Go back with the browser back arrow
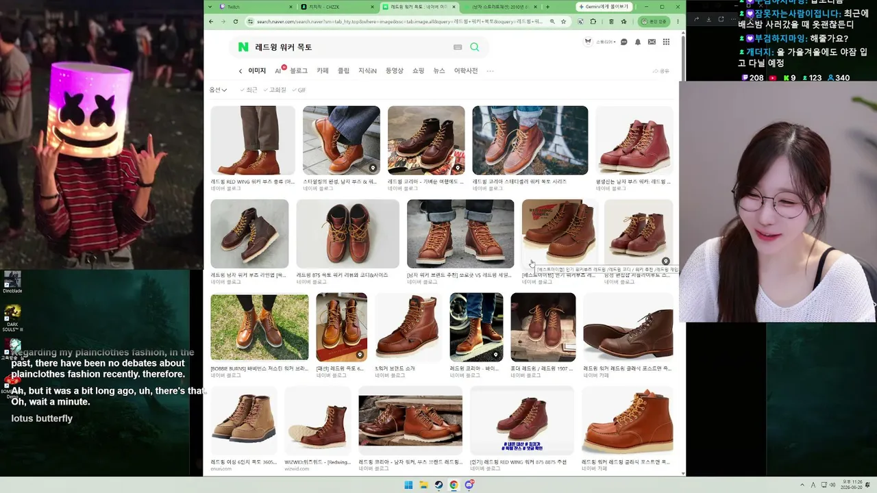 [211, 21]
